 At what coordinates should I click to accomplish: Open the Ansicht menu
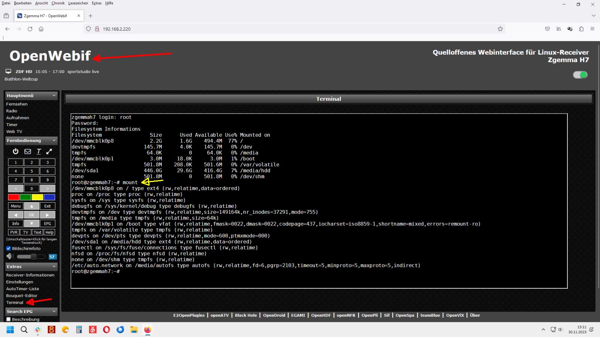click(42, 3)
